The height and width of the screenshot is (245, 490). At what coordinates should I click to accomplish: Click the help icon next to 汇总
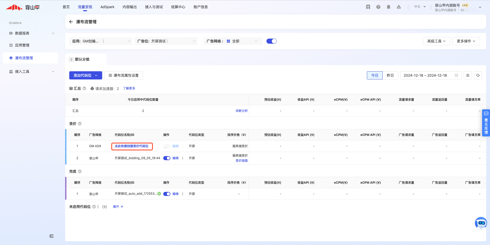pyautogui.click(x=84, y=88)
